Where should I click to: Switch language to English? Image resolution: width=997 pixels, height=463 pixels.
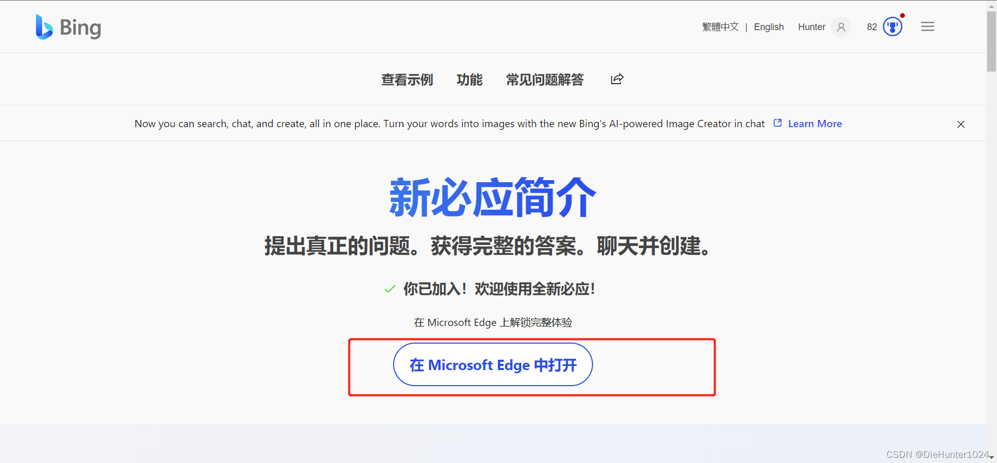pyautogui.click(x=769, y=27)
